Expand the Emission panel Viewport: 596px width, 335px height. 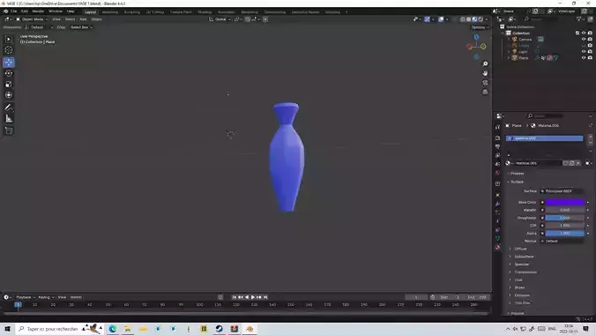pos(522,295)
